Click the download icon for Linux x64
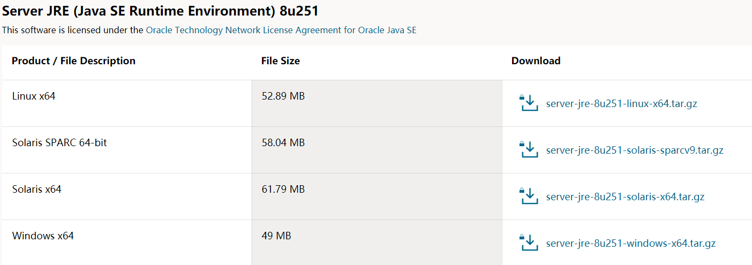This screenshot has height=265, width=752. pyautogui.click(x=529, y=103)
